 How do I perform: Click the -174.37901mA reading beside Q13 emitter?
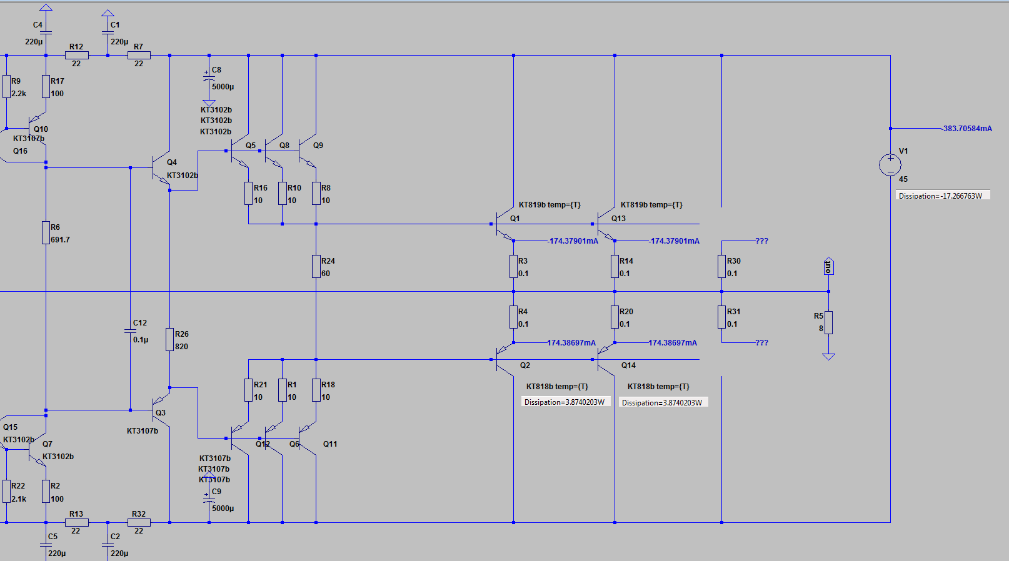pyautogui.click(x=675, y=241)
